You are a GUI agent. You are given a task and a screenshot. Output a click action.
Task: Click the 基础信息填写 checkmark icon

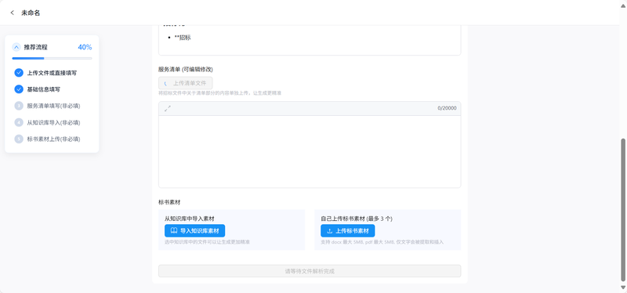[19, 89]
